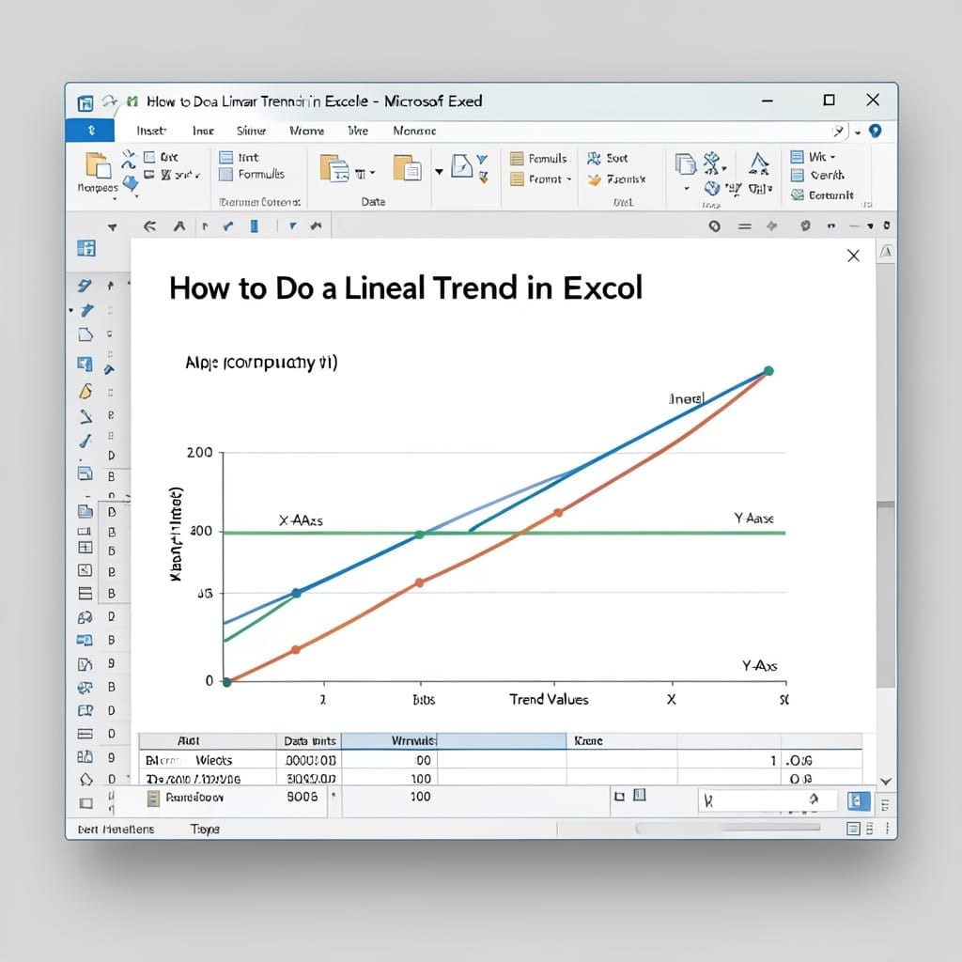
Task: Click the page layout view icon in status bar
Action: (853, 829)
